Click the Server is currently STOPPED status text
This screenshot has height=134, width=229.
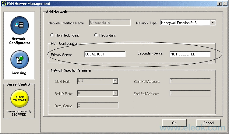pos(19,113)
